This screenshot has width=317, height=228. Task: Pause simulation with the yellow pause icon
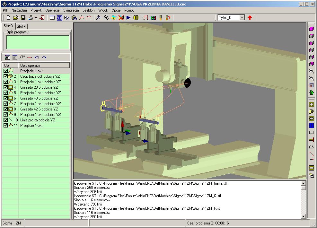pos(136,18)
